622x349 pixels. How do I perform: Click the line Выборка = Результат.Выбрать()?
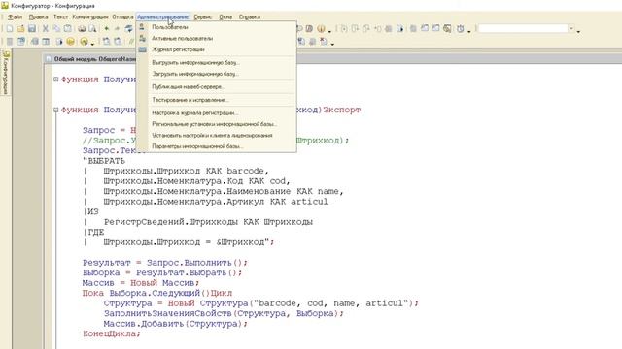click(162, 272)
